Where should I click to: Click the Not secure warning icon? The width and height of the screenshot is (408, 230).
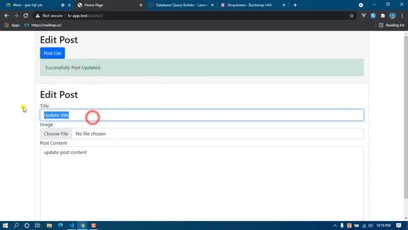pos(38,15)
